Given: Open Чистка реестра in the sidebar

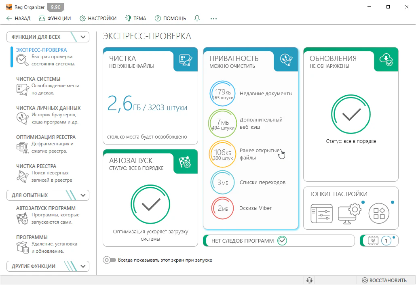Looking at the screenshot, I should [36, 166].
